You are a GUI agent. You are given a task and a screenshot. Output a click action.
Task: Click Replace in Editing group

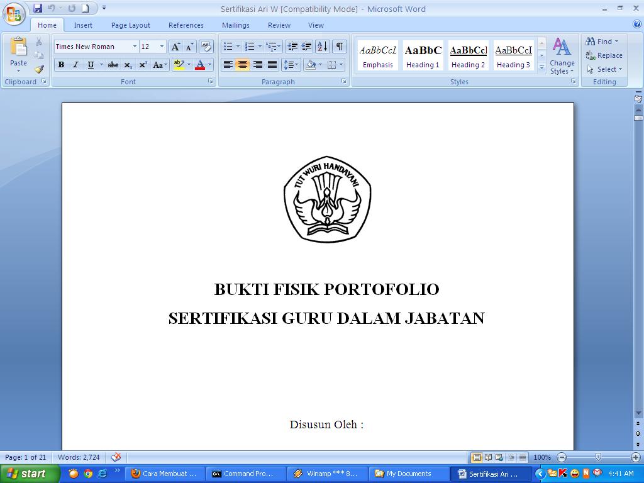point(604,55)
